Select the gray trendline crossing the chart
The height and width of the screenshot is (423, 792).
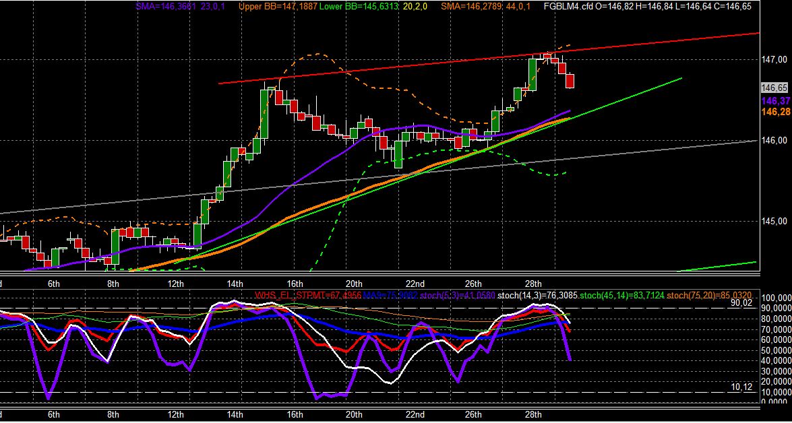pyautogui.click(x=380, y=177)
